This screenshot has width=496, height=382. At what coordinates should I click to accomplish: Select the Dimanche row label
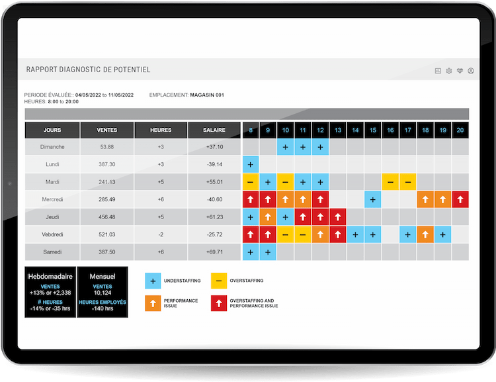52,147
